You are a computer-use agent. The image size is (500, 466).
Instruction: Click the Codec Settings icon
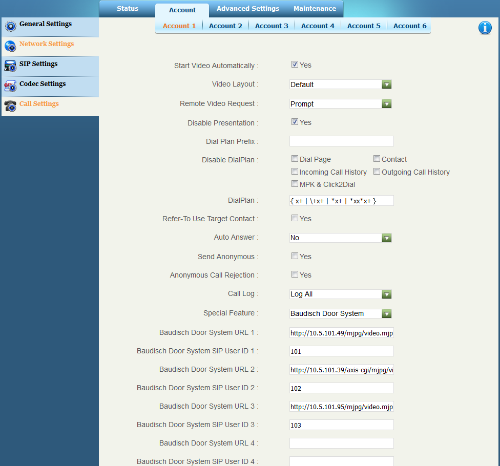click(x=10, y=86)
